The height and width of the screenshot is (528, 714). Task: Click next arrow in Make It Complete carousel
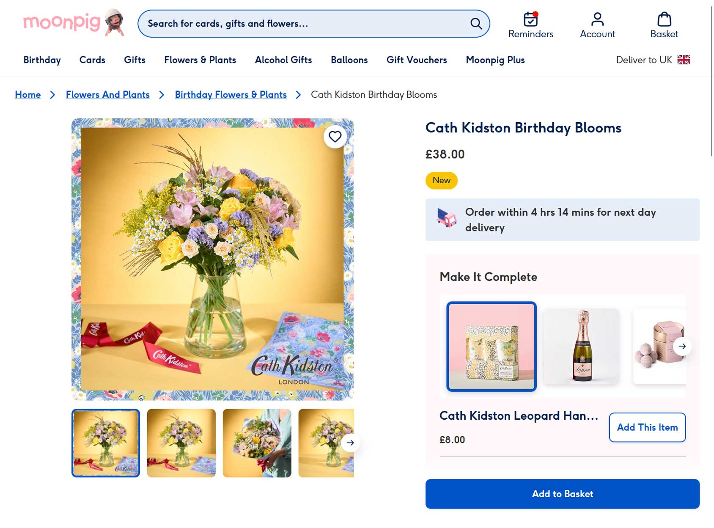pyautogui.click(x=682, y=346)
